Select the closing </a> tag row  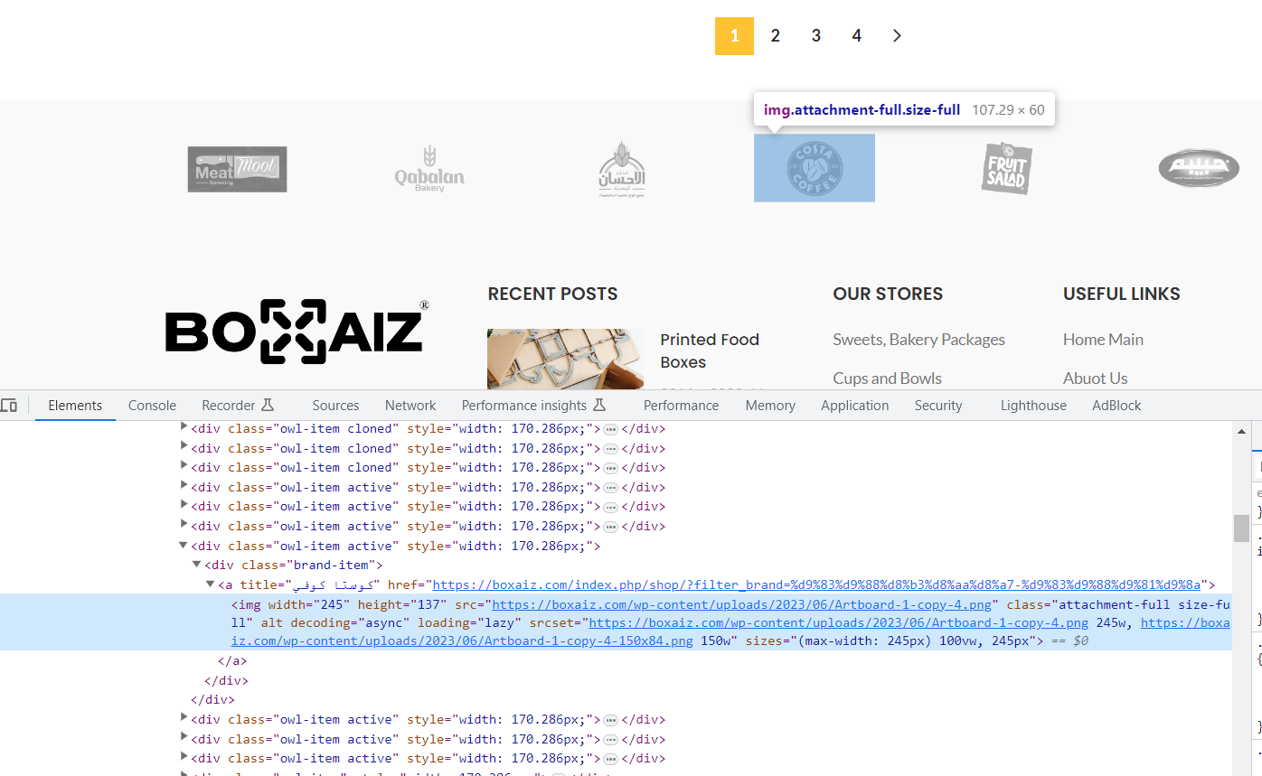pyautogui.click(x=232, y=660)
